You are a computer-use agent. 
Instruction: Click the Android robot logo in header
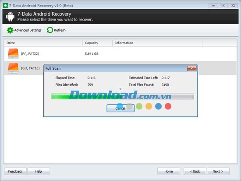click(x=10, y=17)
